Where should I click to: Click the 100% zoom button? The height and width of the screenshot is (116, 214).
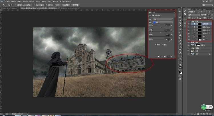pyautogui.click(x=58, y=5)
